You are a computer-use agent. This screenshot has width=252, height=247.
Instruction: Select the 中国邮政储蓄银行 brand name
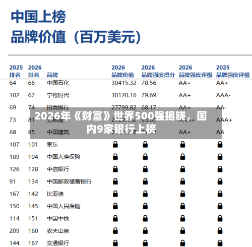[x=69, y=181]
